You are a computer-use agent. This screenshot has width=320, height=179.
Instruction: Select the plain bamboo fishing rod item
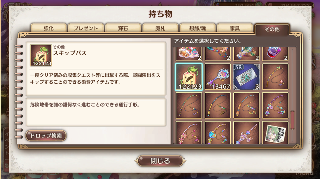point(275,77)
